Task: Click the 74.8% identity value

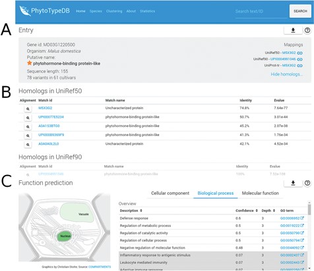Action: 244,108
